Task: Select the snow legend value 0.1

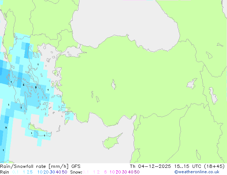Action: click(86, 172)
